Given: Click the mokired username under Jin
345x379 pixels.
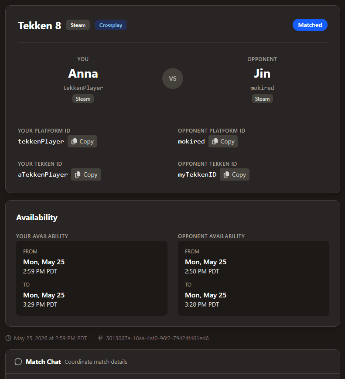Looking at the screenshot, I should click(262, 88).
